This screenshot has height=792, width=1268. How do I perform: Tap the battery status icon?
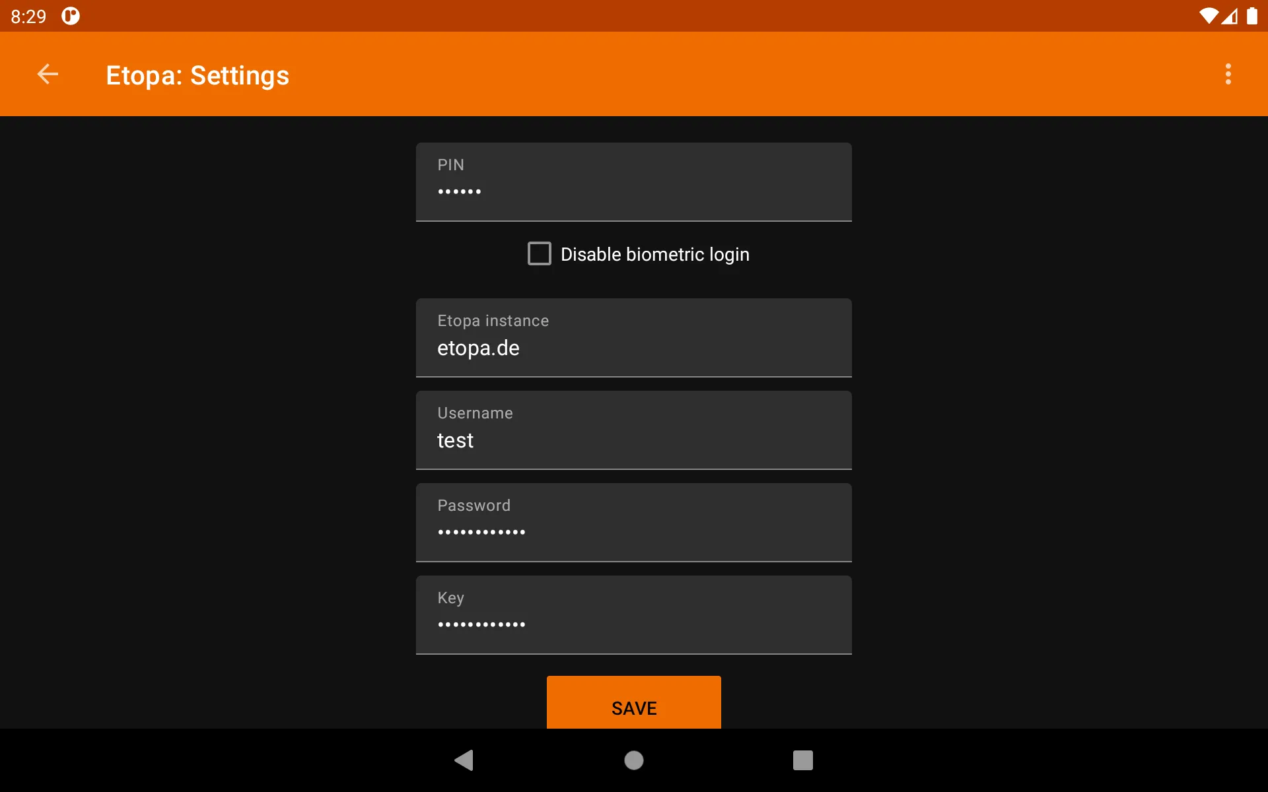(1252, 16)
